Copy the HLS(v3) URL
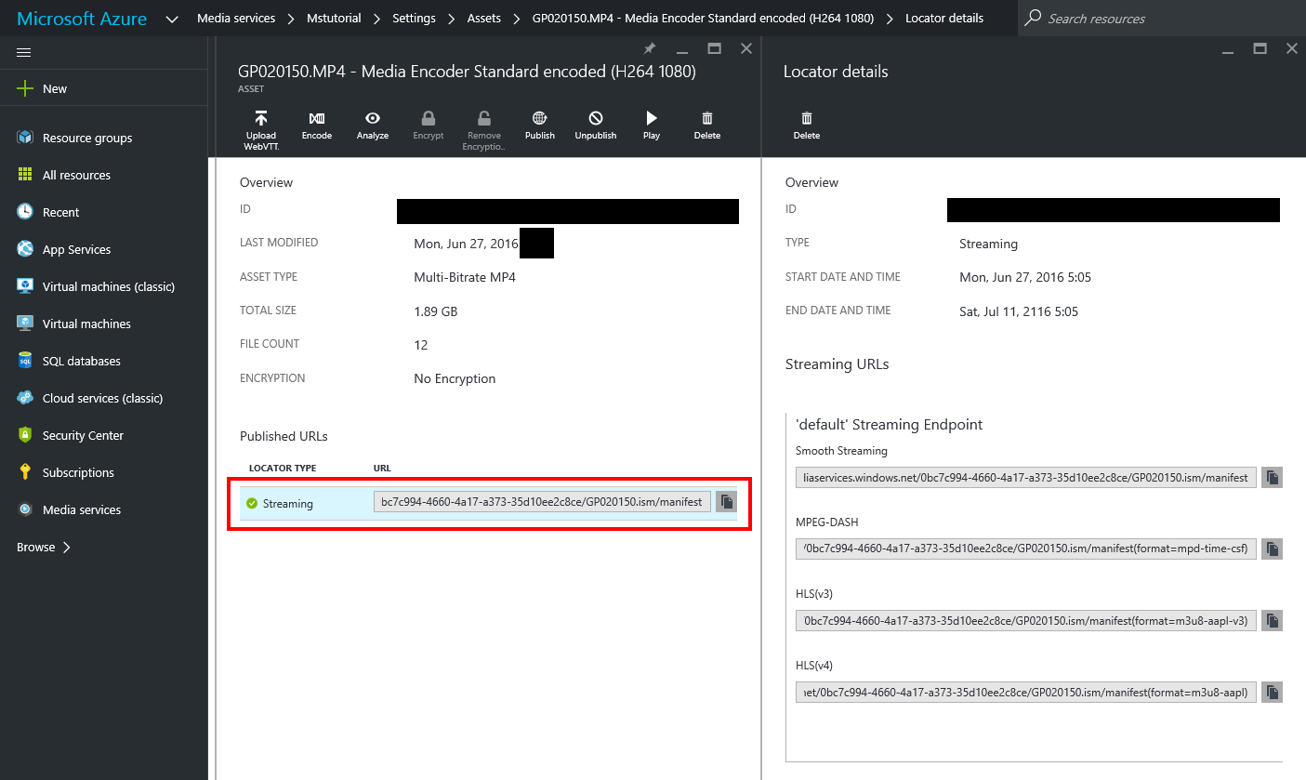The height and width of the screenshot is (780, 1306). (1273, 620)
